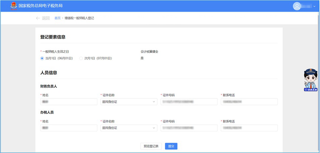The width and height of the screenshot is (320, 153).
Task: Click the 返回 back text
Action: 46,18
